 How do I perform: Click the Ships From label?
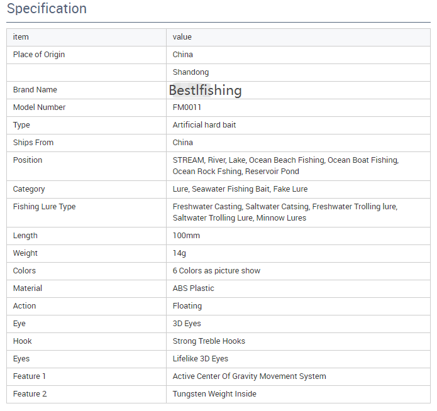coord(33,143)
